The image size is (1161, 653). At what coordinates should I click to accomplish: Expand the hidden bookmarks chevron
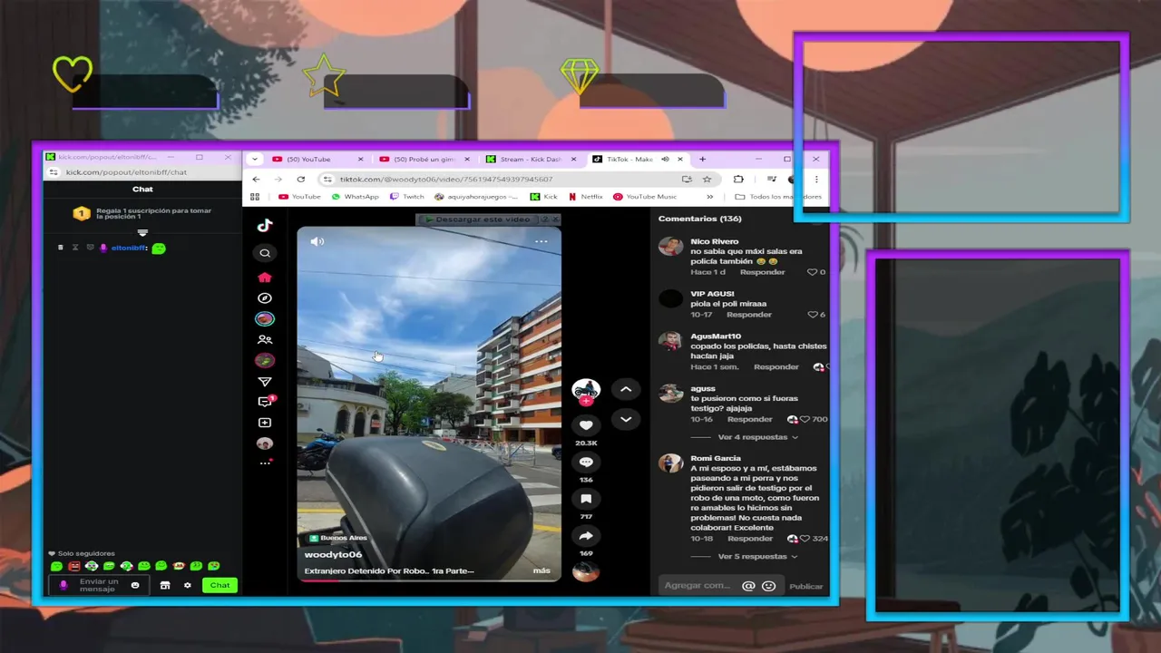tap(709, 197)
